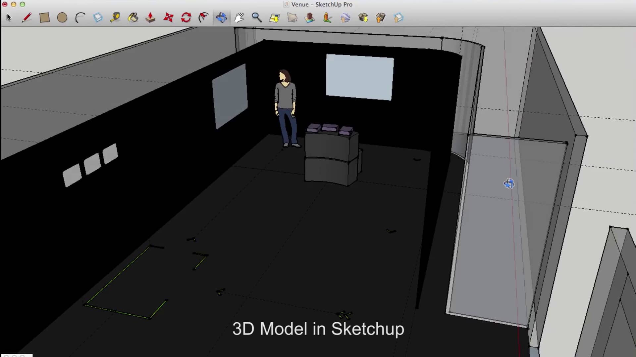Activate the Push/Pull tool
This screenshot has height=357, width=636.
point(150,17)
